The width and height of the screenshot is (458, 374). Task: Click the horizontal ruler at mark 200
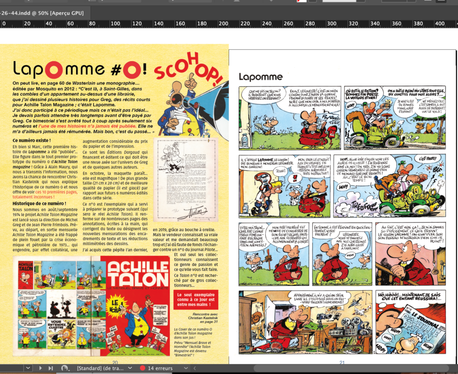point(224,24)
